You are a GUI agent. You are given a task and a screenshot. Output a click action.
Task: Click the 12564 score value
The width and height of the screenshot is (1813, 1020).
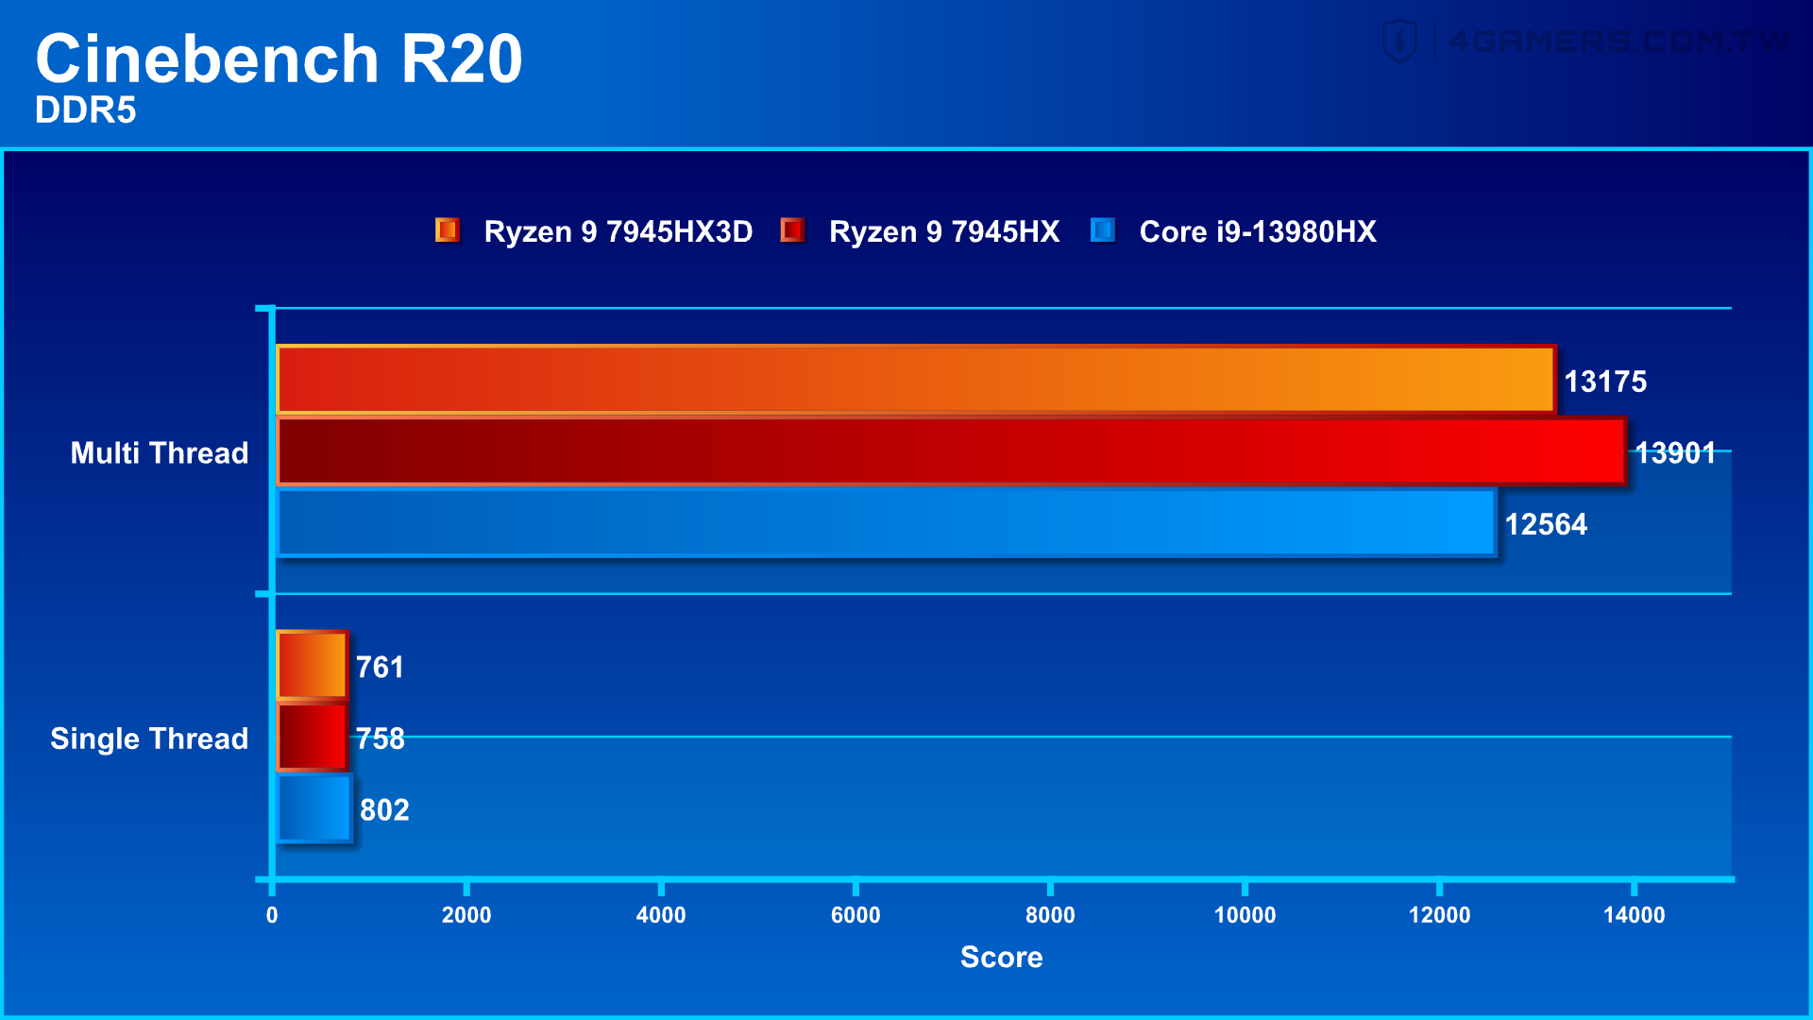(x=1546, y=524)
